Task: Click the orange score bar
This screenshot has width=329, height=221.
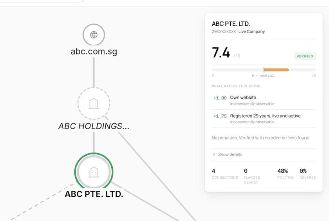Action: (x=277, y=70)
